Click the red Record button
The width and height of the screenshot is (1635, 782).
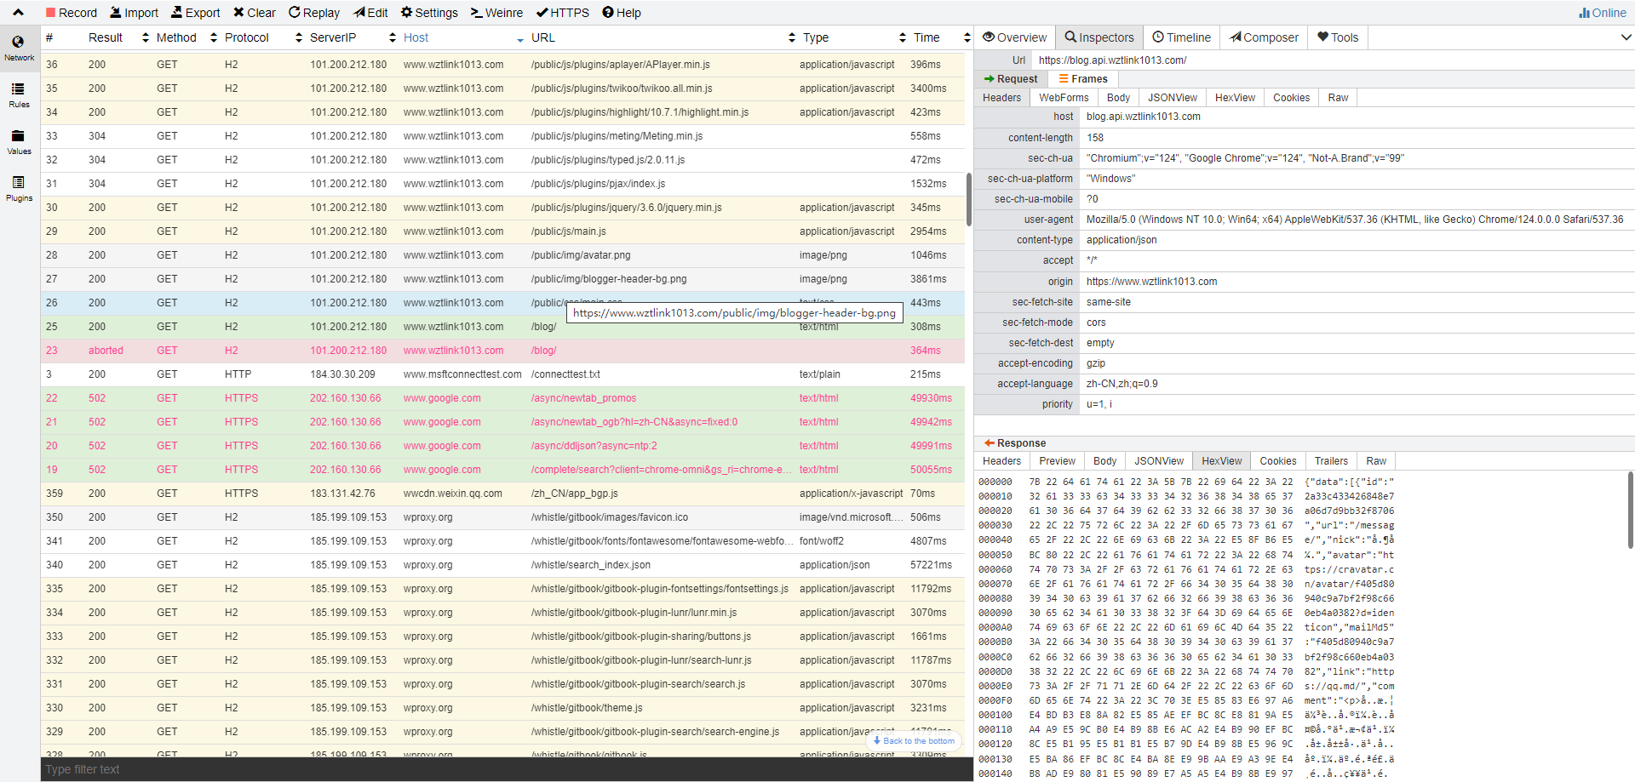click(72, 13)
